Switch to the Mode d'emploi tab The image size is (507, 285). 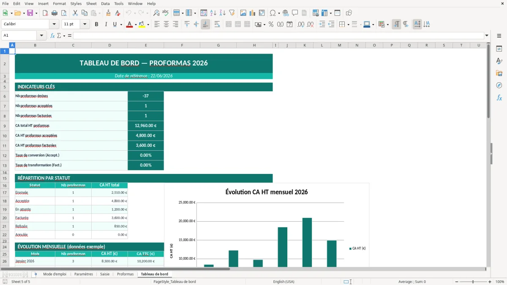click(55, 274)
